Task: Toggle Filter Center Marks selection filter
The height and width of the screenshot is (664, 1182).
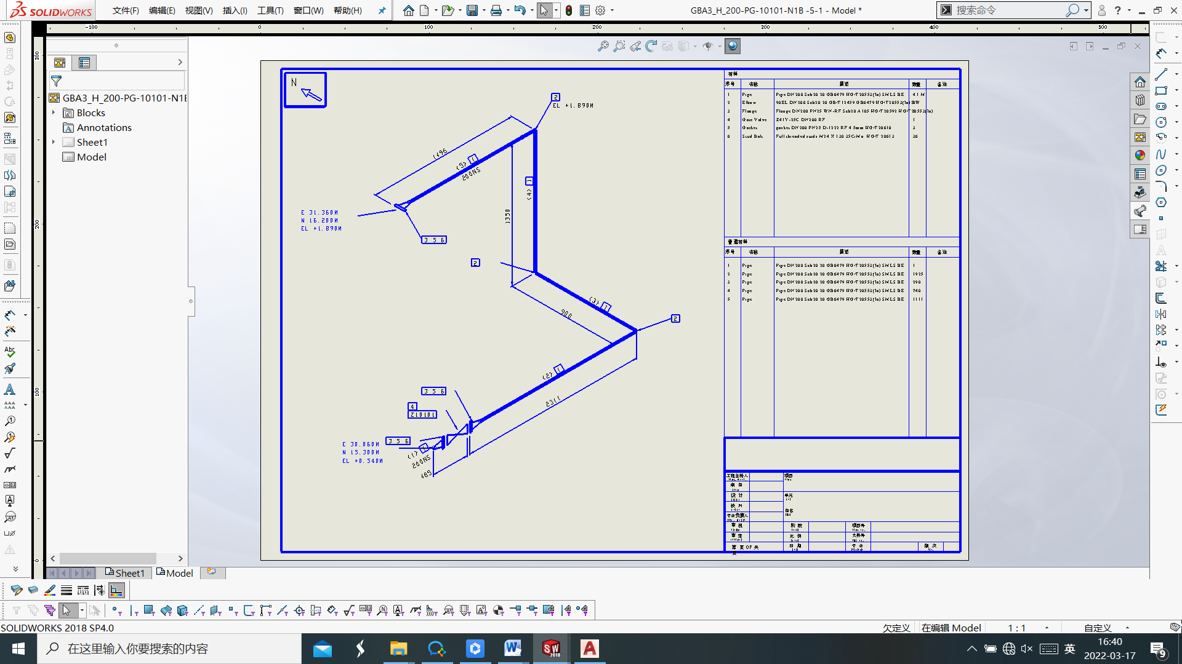Action: (x=299, y=611)
